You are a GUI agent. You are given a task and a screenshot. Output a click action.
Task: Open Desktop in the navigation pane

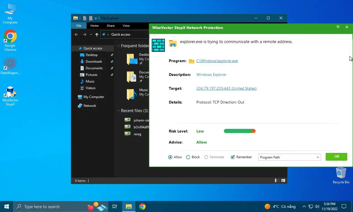tap(92, 55)
